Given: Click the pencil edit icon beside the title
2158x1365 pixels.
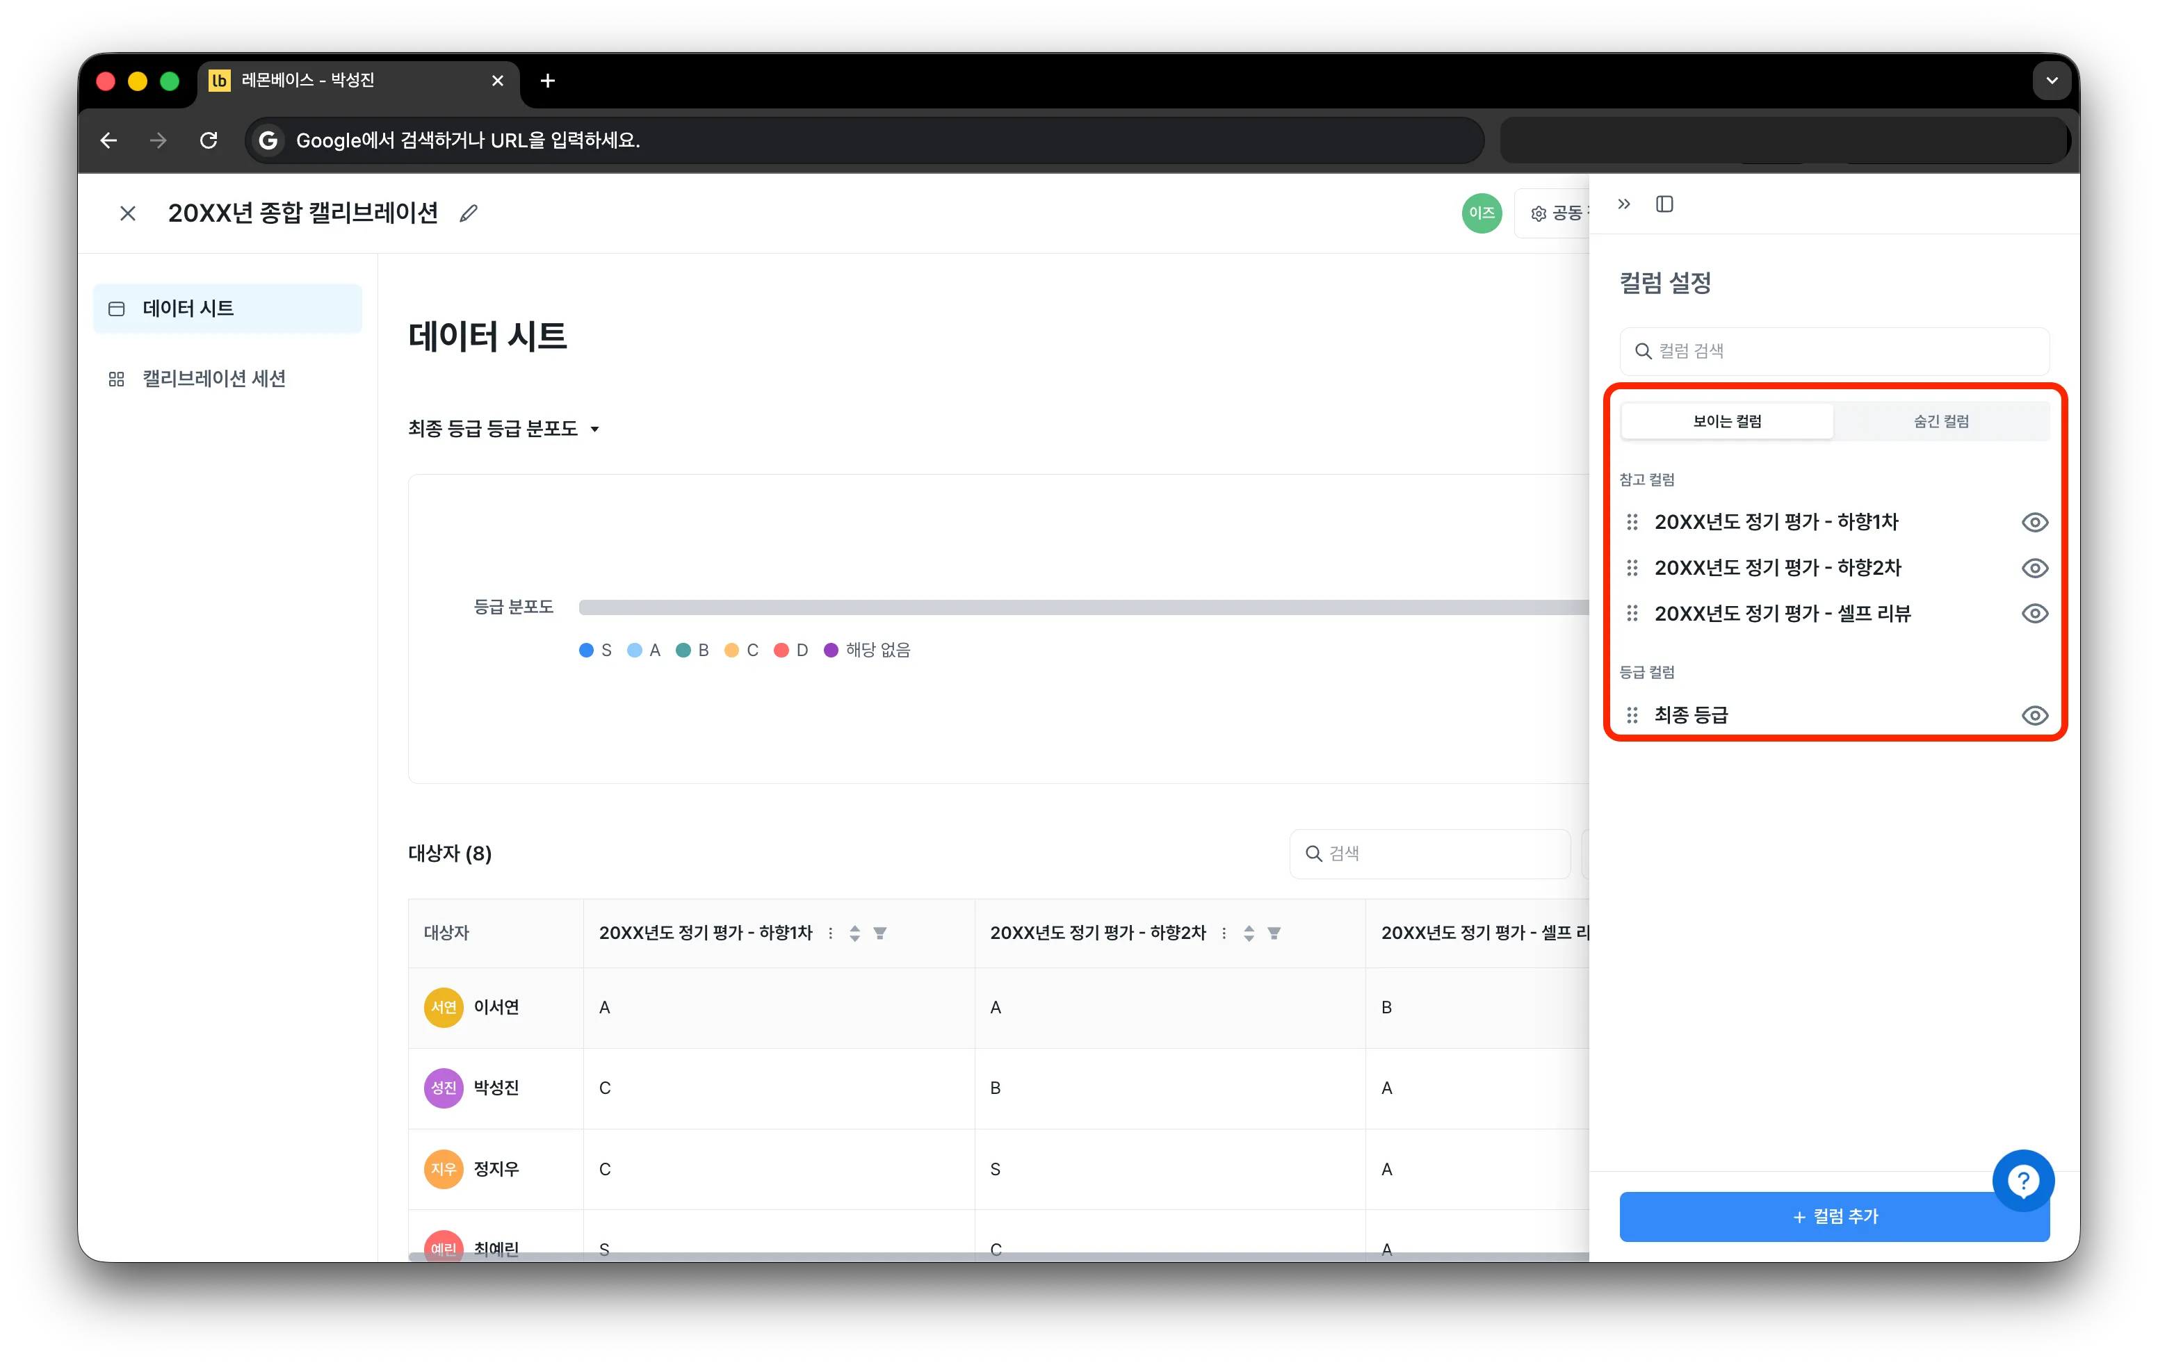Looking at the screenshot, I should pyautogui.click(x=468, y=213).
